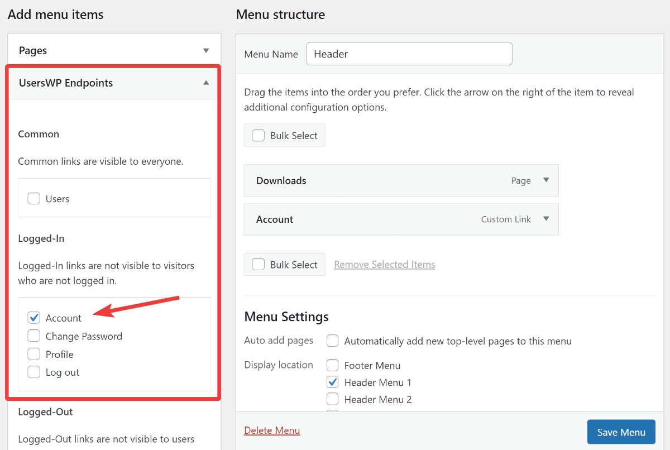Check the Header Menu 2 location

pyautogui.click(x=333, y=399)
